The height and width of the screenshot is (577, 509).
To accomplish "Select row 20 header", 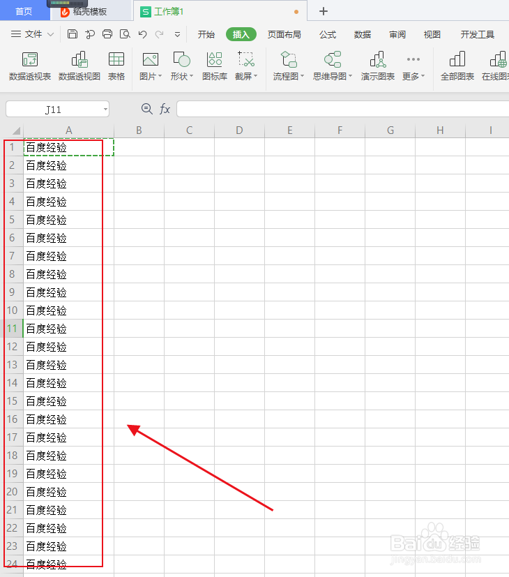I will (x=12, y=492).
